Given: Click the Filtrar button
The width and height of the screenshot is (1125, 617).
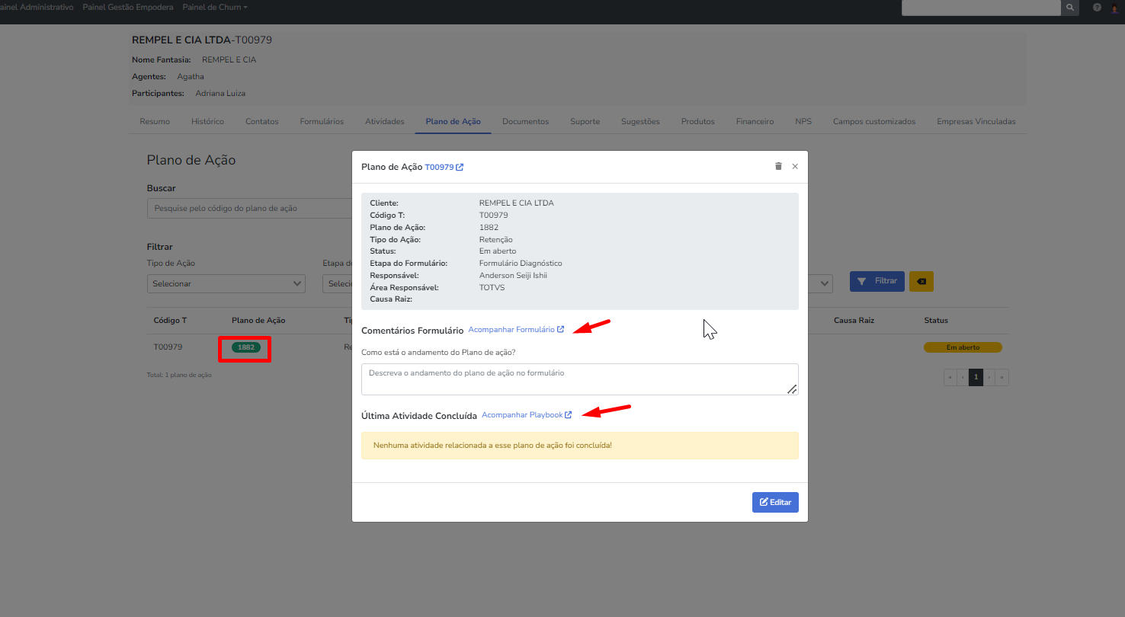Looking at the screenshot, I should coord(877,281).
